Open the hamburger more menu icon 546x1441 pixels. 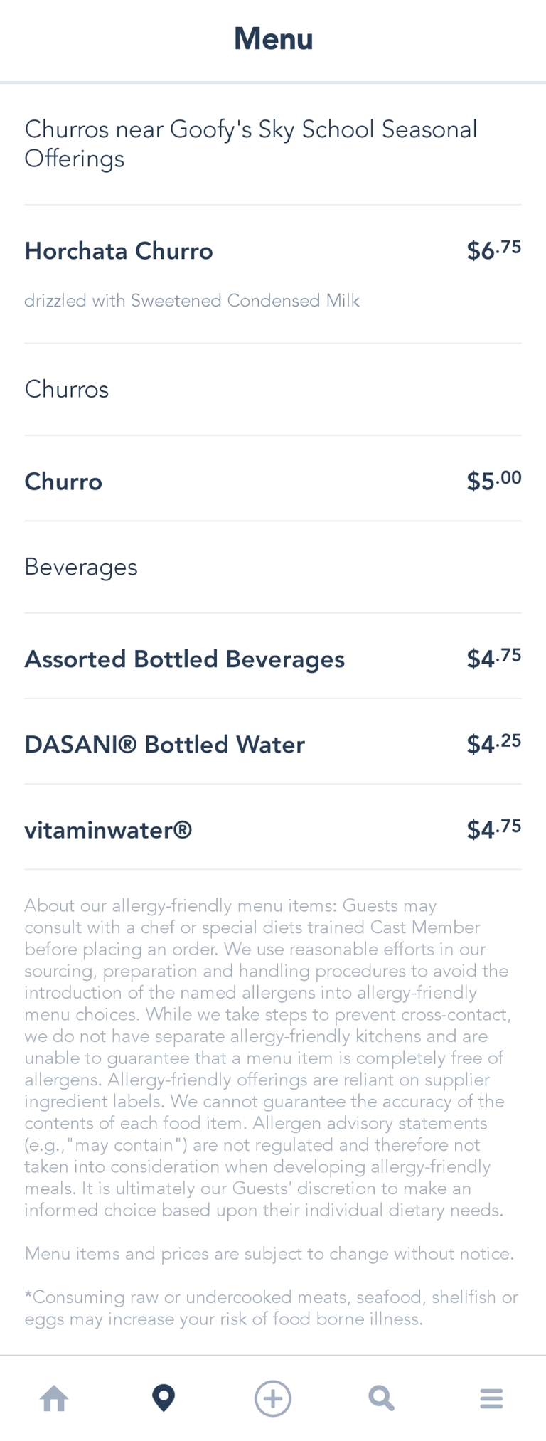(x=491, y=1398)
